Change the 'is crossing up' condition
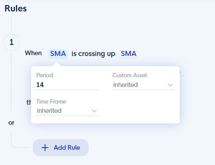Image resolution: width=215 pixels, height=165 pixels. click(93, 54)
